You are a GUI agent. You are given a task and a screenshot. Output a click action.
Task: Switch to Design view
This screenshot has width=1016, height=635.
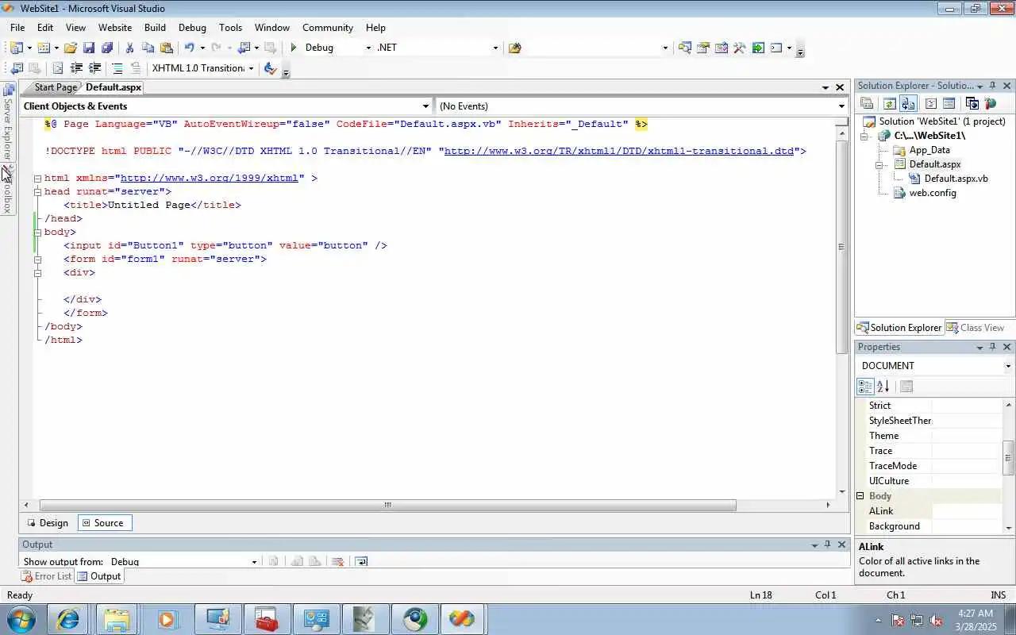(x=47, y=523)
